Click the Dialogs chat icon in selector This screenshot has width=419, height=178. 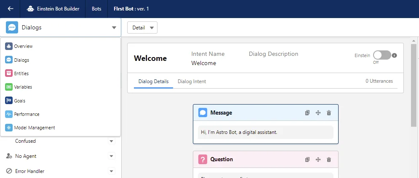pos(12,27)
